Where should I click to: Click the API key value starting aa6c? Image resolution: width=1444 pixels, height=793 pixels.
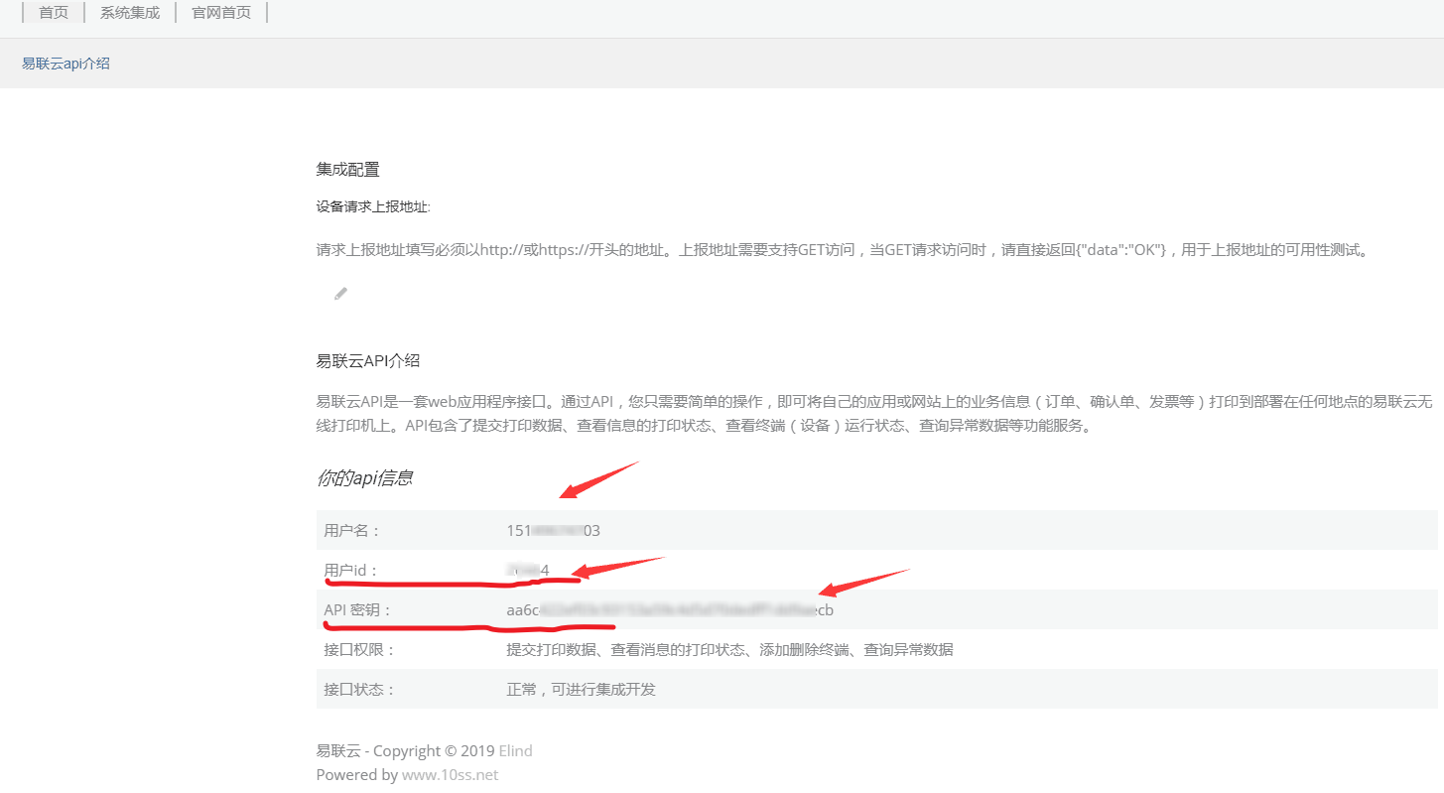click(x=670, y=610)
